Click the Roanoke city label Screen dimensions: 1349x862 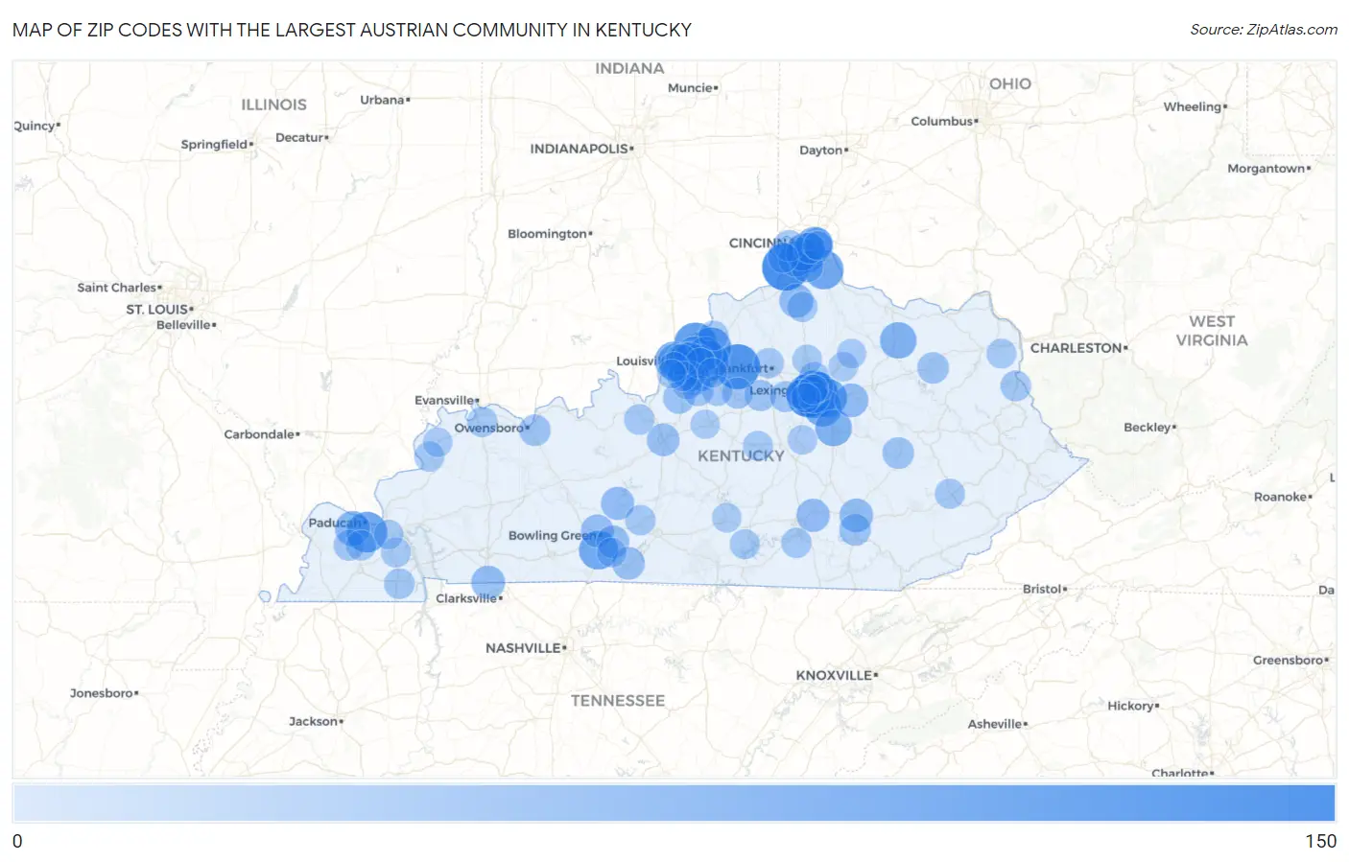[x=1280, y=497]
